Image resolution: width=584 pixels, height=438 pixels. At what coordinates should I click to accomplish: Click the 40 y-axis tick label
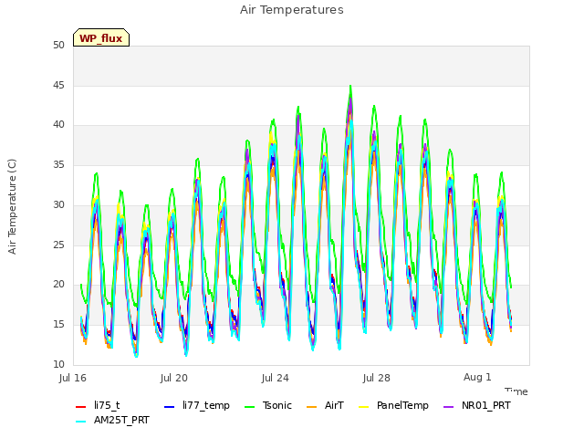pos(58,125)
